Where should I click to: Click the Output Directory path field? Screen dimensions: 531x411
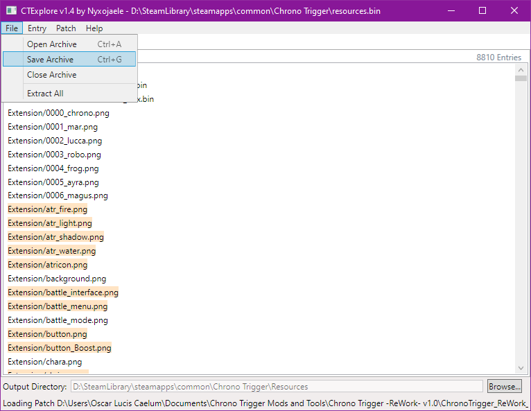pos(277,386)
